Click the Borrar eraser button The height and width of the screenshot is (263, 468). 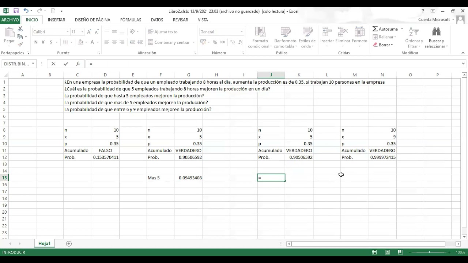pyautogui.click(x=383, y=45)
